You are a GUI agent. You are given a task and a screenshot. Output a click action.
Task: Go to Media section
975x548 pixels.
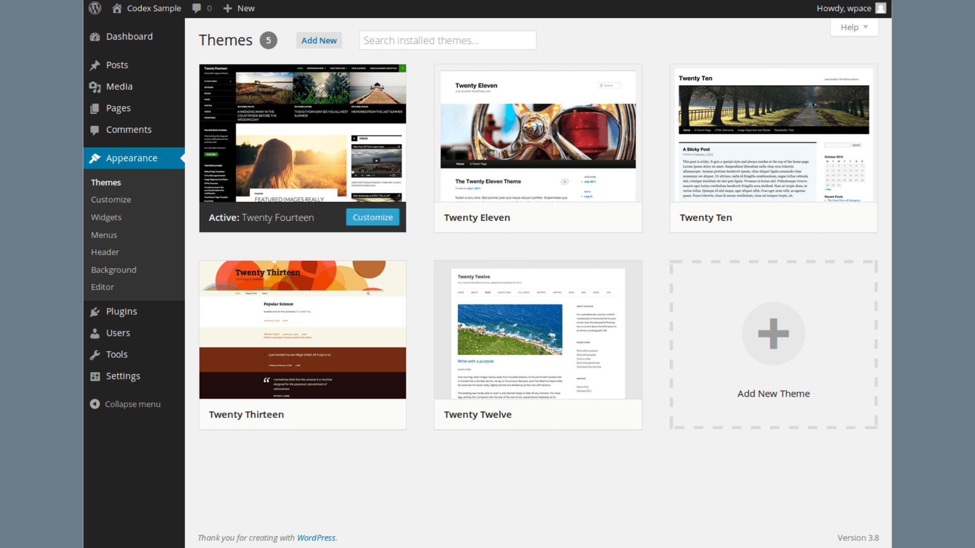tap(119, 87)
